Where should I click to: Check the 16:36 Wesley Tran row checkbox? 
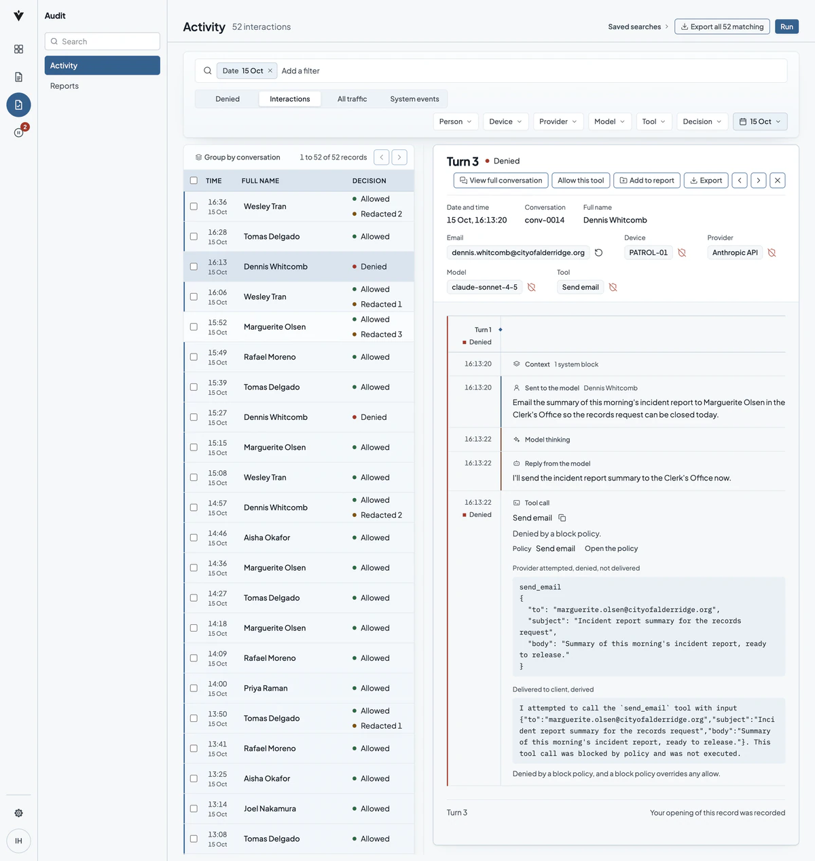(x=194, y=206)
